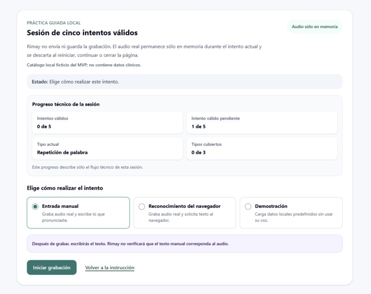Click Intento válido pendiente 1 de 5 card

click(262, 123)
